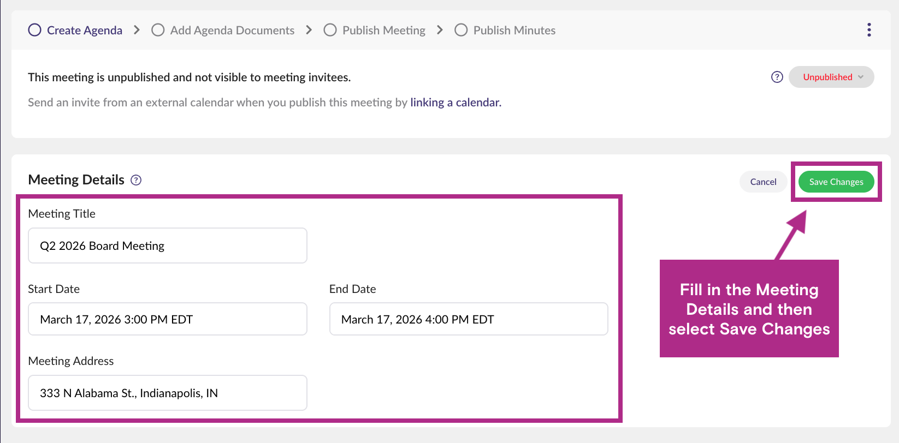Expand the Unpublished status dropdown

831,77
